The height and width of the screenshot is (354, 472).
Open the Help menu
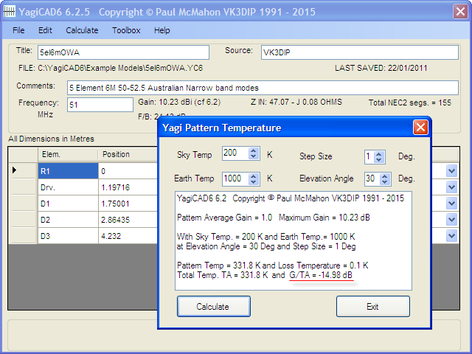(x=162, y=30)
